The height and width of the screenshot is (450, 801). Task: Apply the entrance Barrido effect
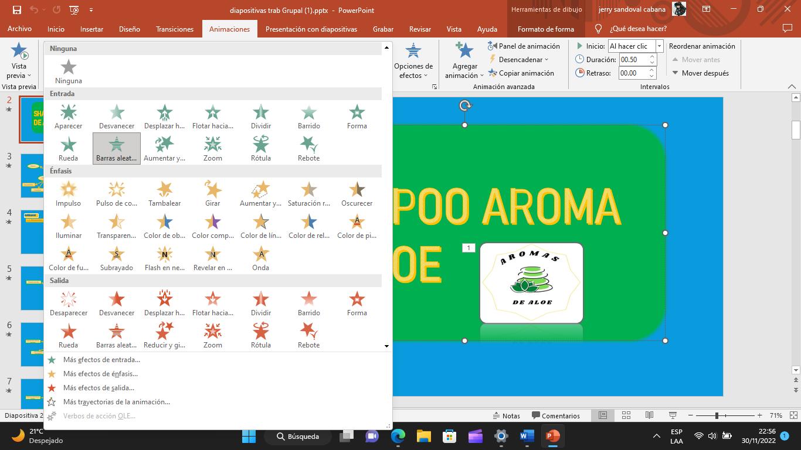pyautogui.click(x=309, y=116)
